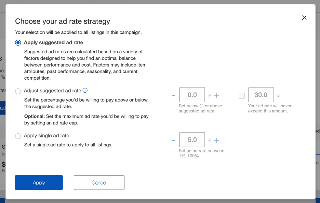Click the 30.0 ad rate cap field
Viewport: 320px width, 203px height.
(261, 95)
